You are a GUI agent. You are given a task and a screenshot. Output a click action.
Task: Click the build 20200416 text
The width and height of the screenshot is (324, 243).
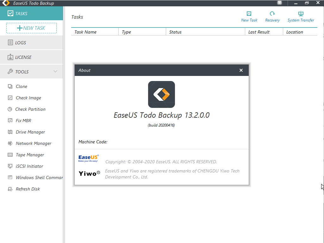point(161,125)
